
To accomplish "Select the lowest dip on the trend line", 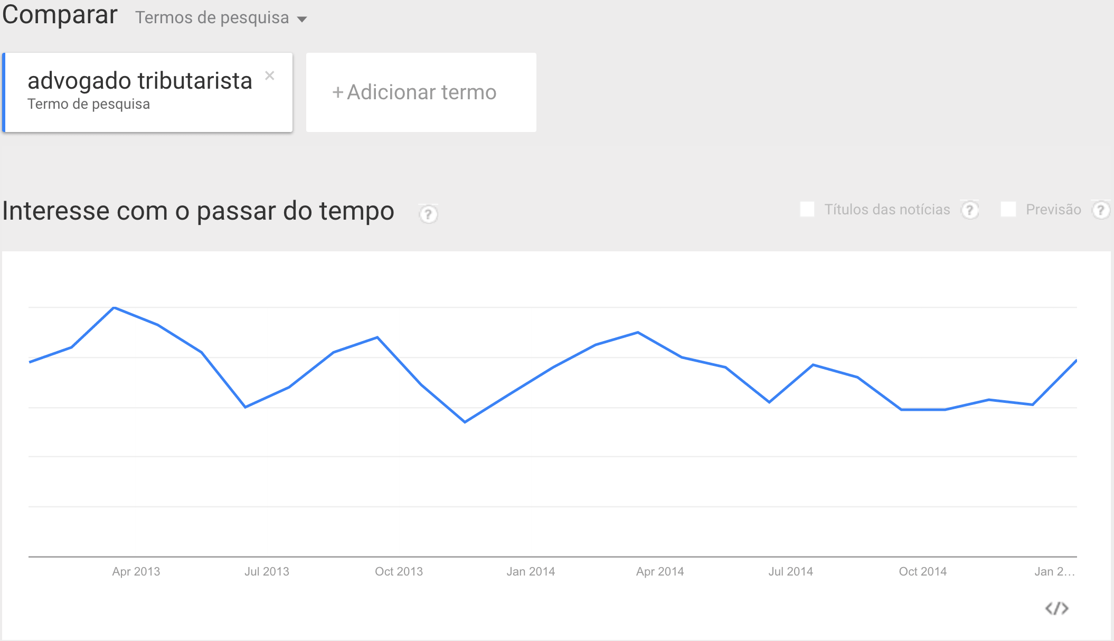I will tap(465, 422).
